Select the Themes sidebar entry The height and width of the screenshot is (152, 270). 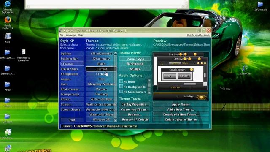tap(72, 64)
